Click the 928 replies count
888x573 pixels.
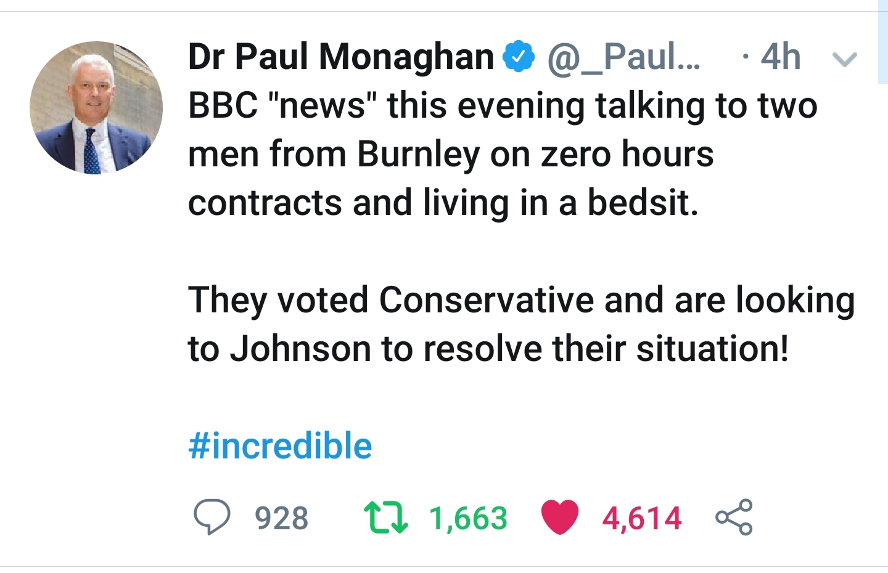coord(282,518)
